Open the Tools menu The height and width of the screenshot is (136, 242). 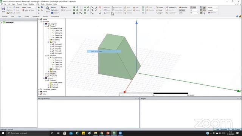coord(43,4)
